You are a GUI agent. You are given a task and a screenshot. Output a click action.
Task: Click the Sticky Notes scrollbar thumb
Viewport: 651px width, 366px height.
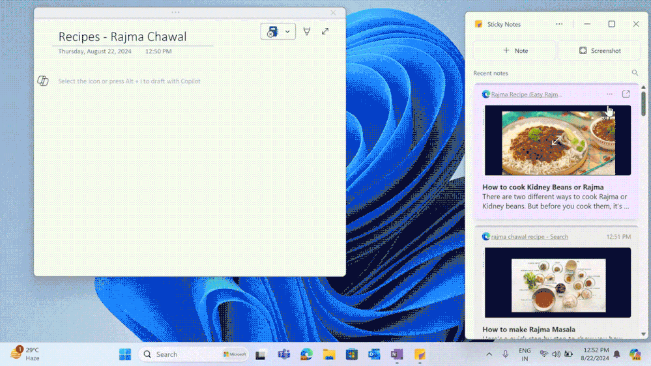pos(644,104)
